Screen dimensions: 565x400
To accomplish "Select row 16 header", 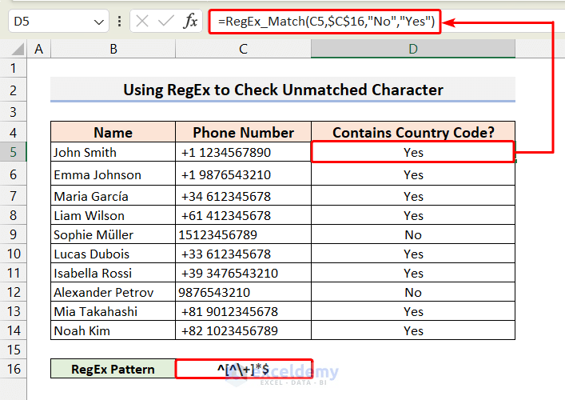I will [14, 369].
